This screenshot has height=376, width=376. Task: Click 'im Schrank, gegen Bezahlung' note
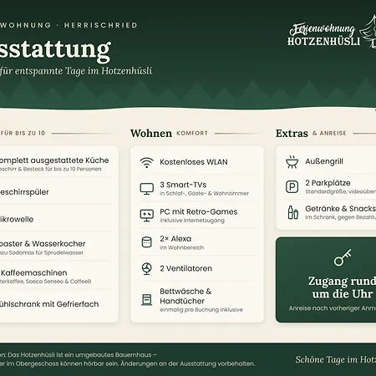coord(340,217)
